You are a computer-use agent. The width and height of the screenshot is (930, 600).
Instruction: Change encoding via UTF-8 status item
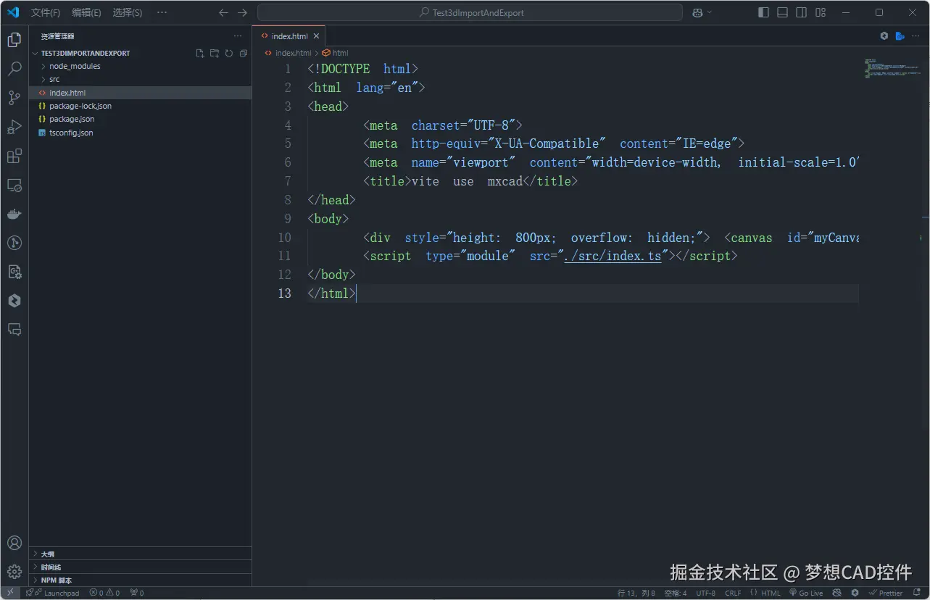click(706, 593)
